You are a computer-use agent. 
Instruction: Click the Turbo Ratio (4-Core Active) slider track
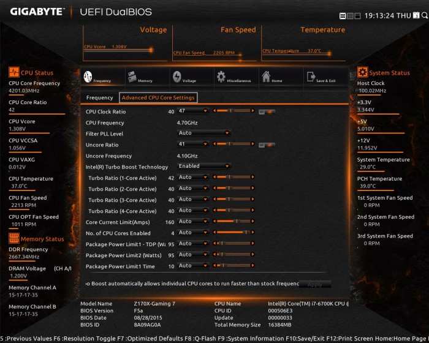click(x=233, y=210)
